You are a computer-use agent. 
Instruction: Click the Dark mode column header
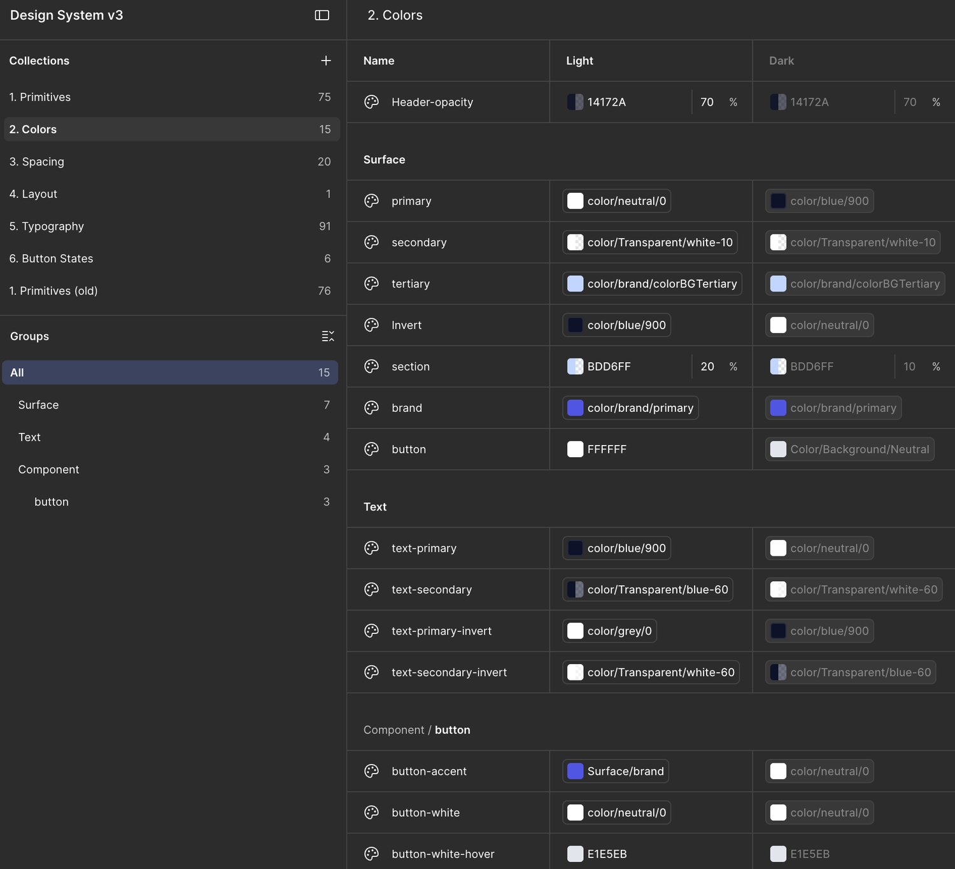coord(781,60)
